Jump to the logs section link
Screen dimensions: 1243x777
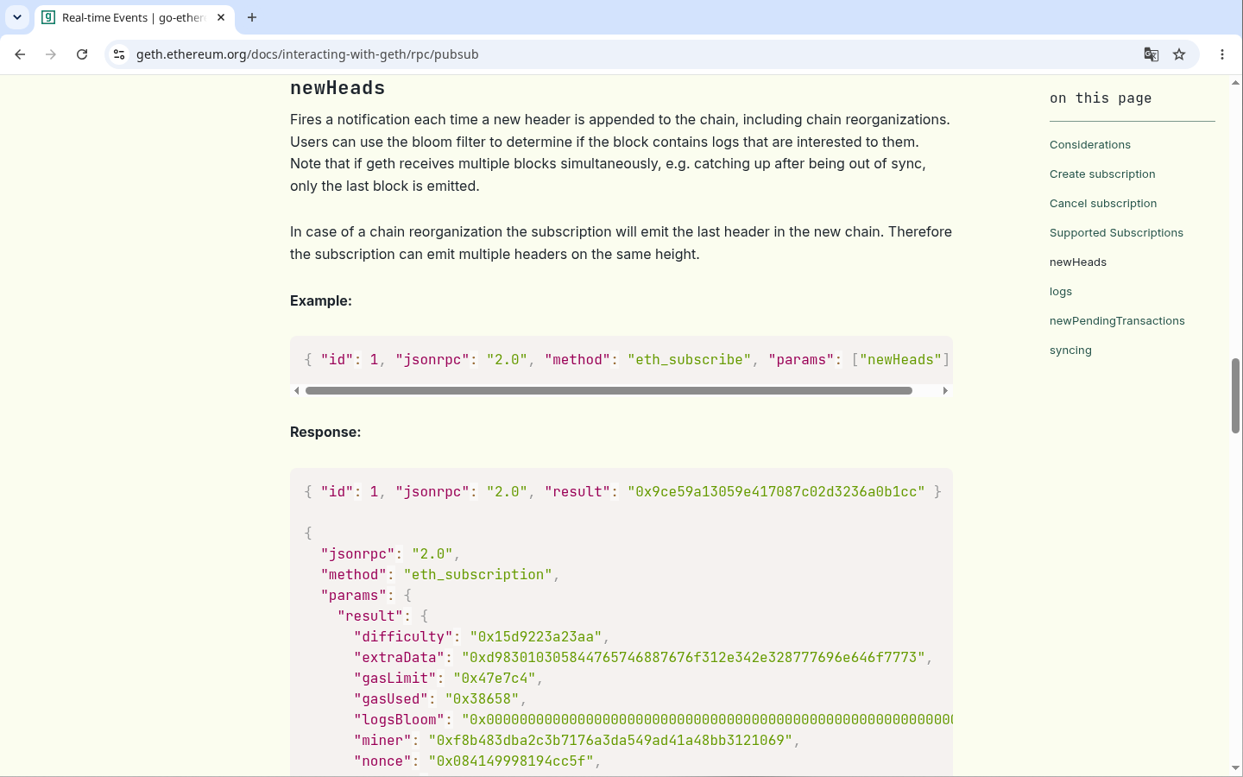[1061, 291]
